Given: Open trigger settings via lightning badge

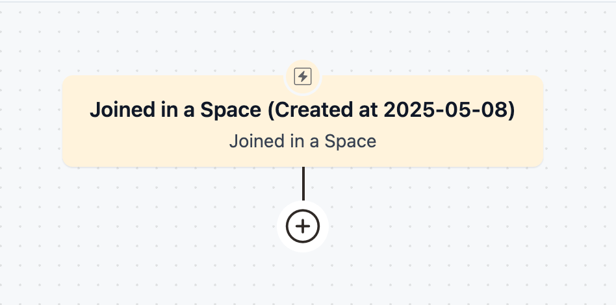Looking at the screenshot, I should coord(303,77).
